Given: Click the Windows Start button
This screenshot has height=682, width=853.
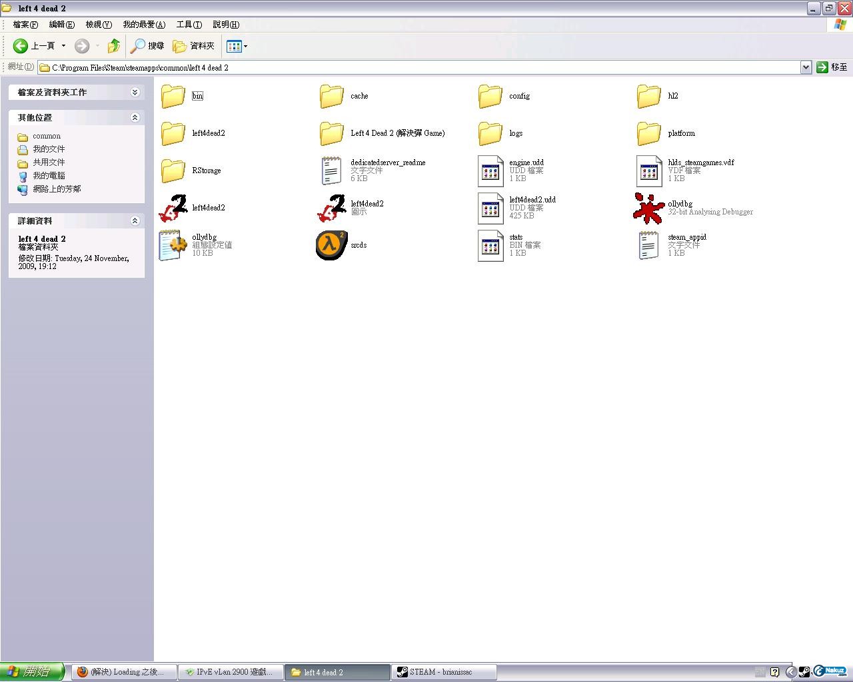Looking at the screenshot, I should (32, 672).
